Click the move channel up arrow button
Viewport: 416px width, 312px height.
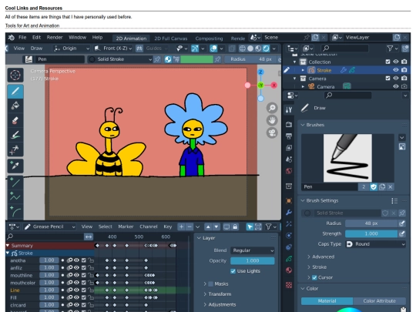pyautogui.click(x=208, y=226)
